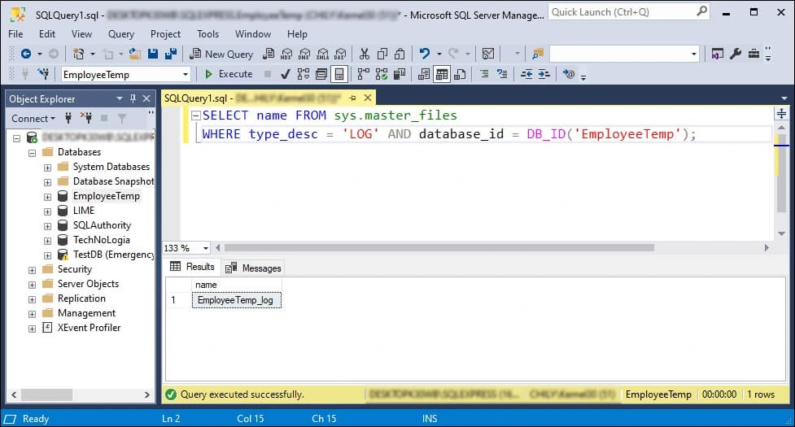
Task: Click the navigate backward arrow icon
Action: click(x=26, y=54)
